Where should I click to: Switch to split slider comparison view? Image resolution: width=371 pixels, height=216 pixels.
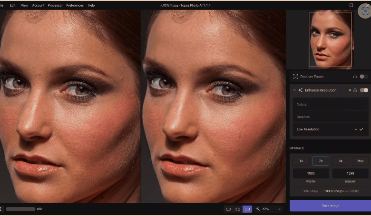coord(238,209)
